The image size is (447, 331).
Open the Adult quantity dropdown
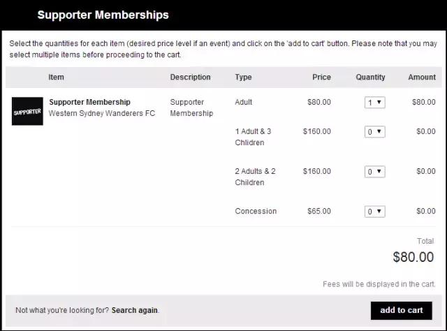point(374,103)
